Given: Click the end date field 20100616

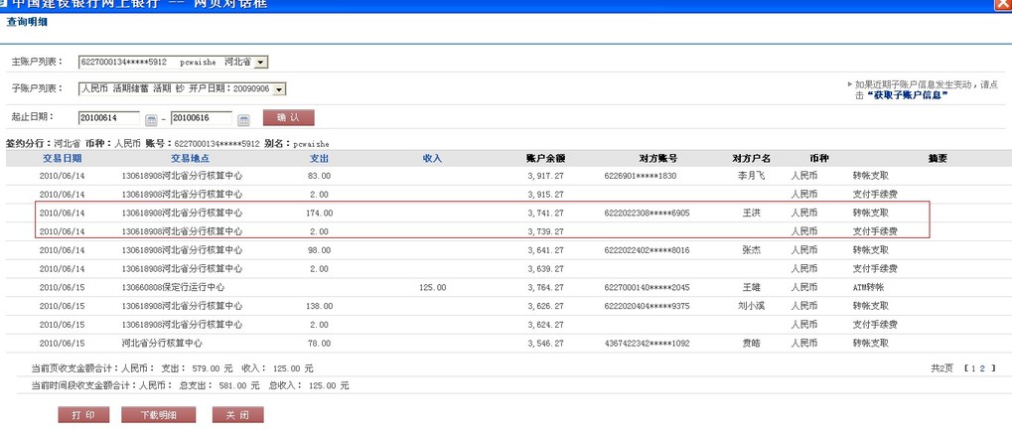Looking at the screenshot, I should click(x=202, y=118).
